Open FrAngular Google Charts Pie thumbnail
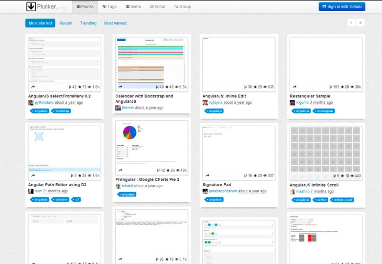This screenshot has width=382, height=264. 151,148
